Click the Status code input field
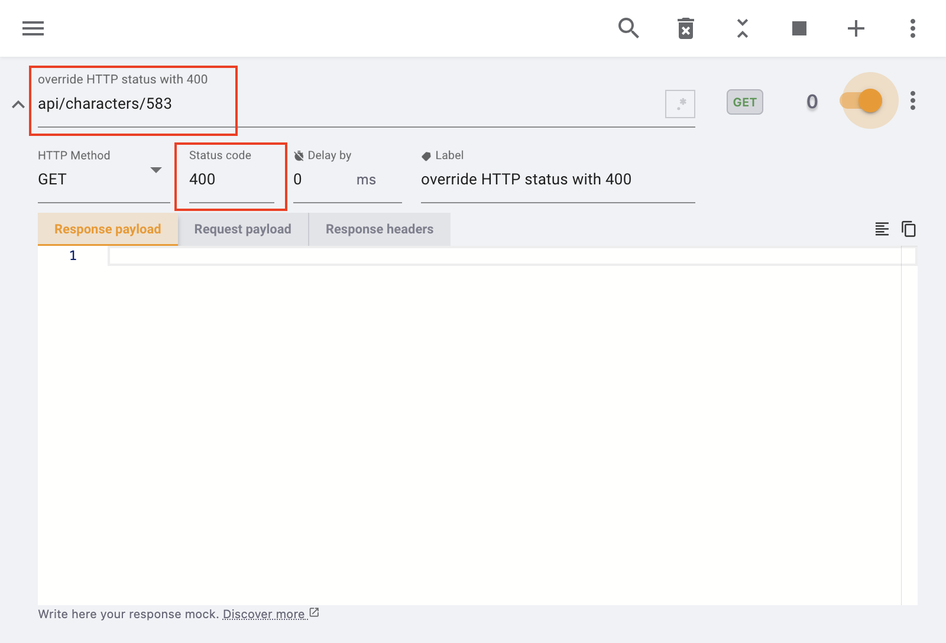 click(231, 179)
